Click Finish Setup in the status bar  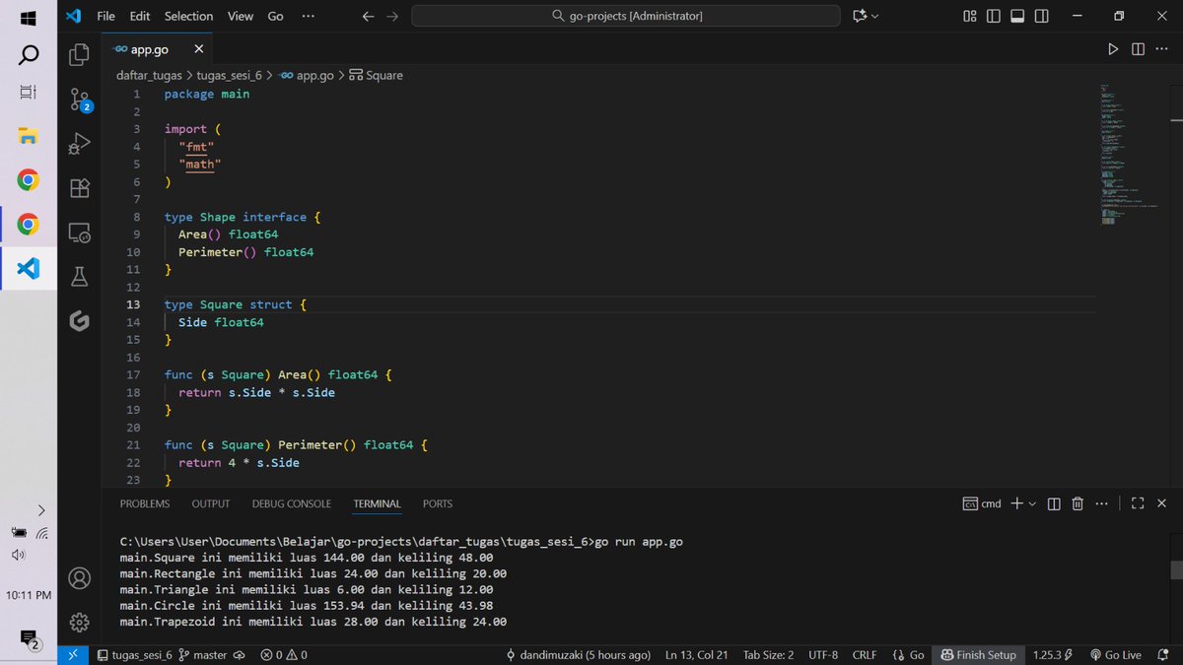click(978, 654)
